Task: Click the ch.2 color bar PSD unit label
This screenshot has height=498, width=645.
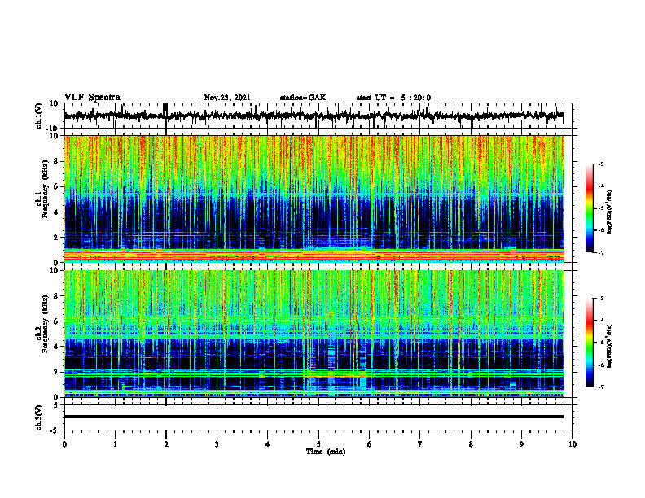Action: [x=610, y=346]
